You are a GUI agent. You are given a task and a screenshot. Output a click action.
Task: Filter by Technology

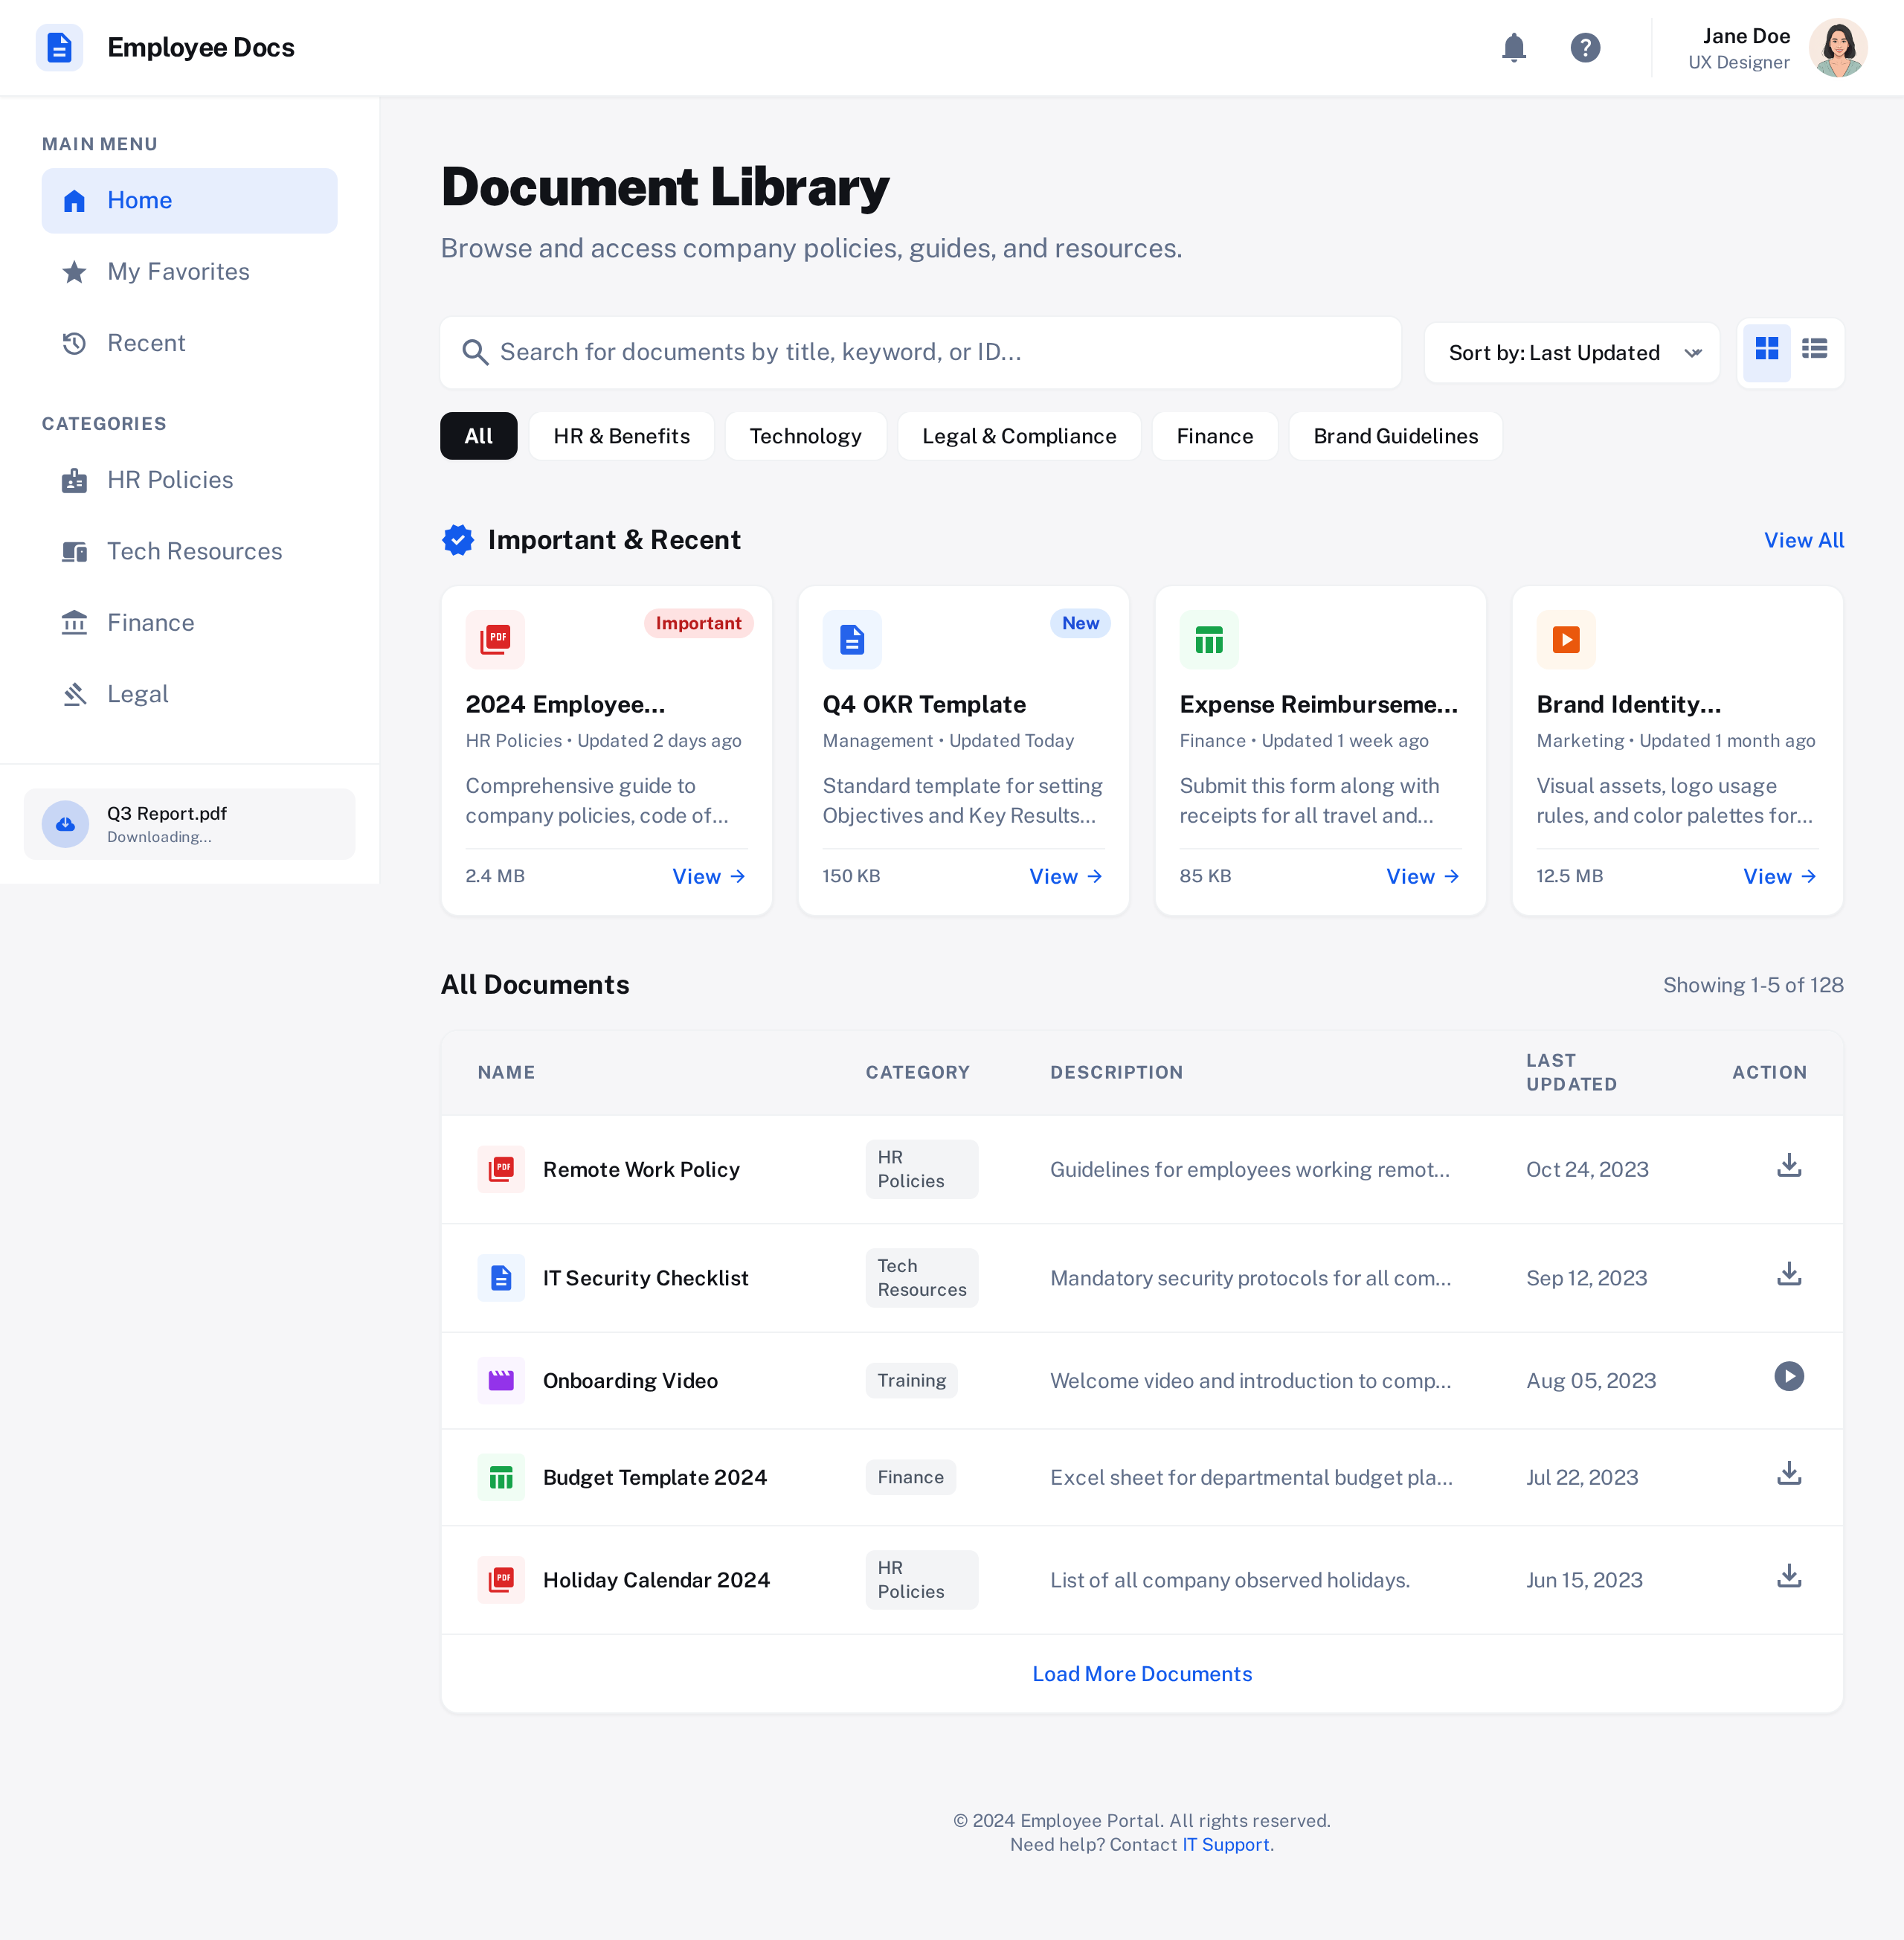[x=805, y=436]
